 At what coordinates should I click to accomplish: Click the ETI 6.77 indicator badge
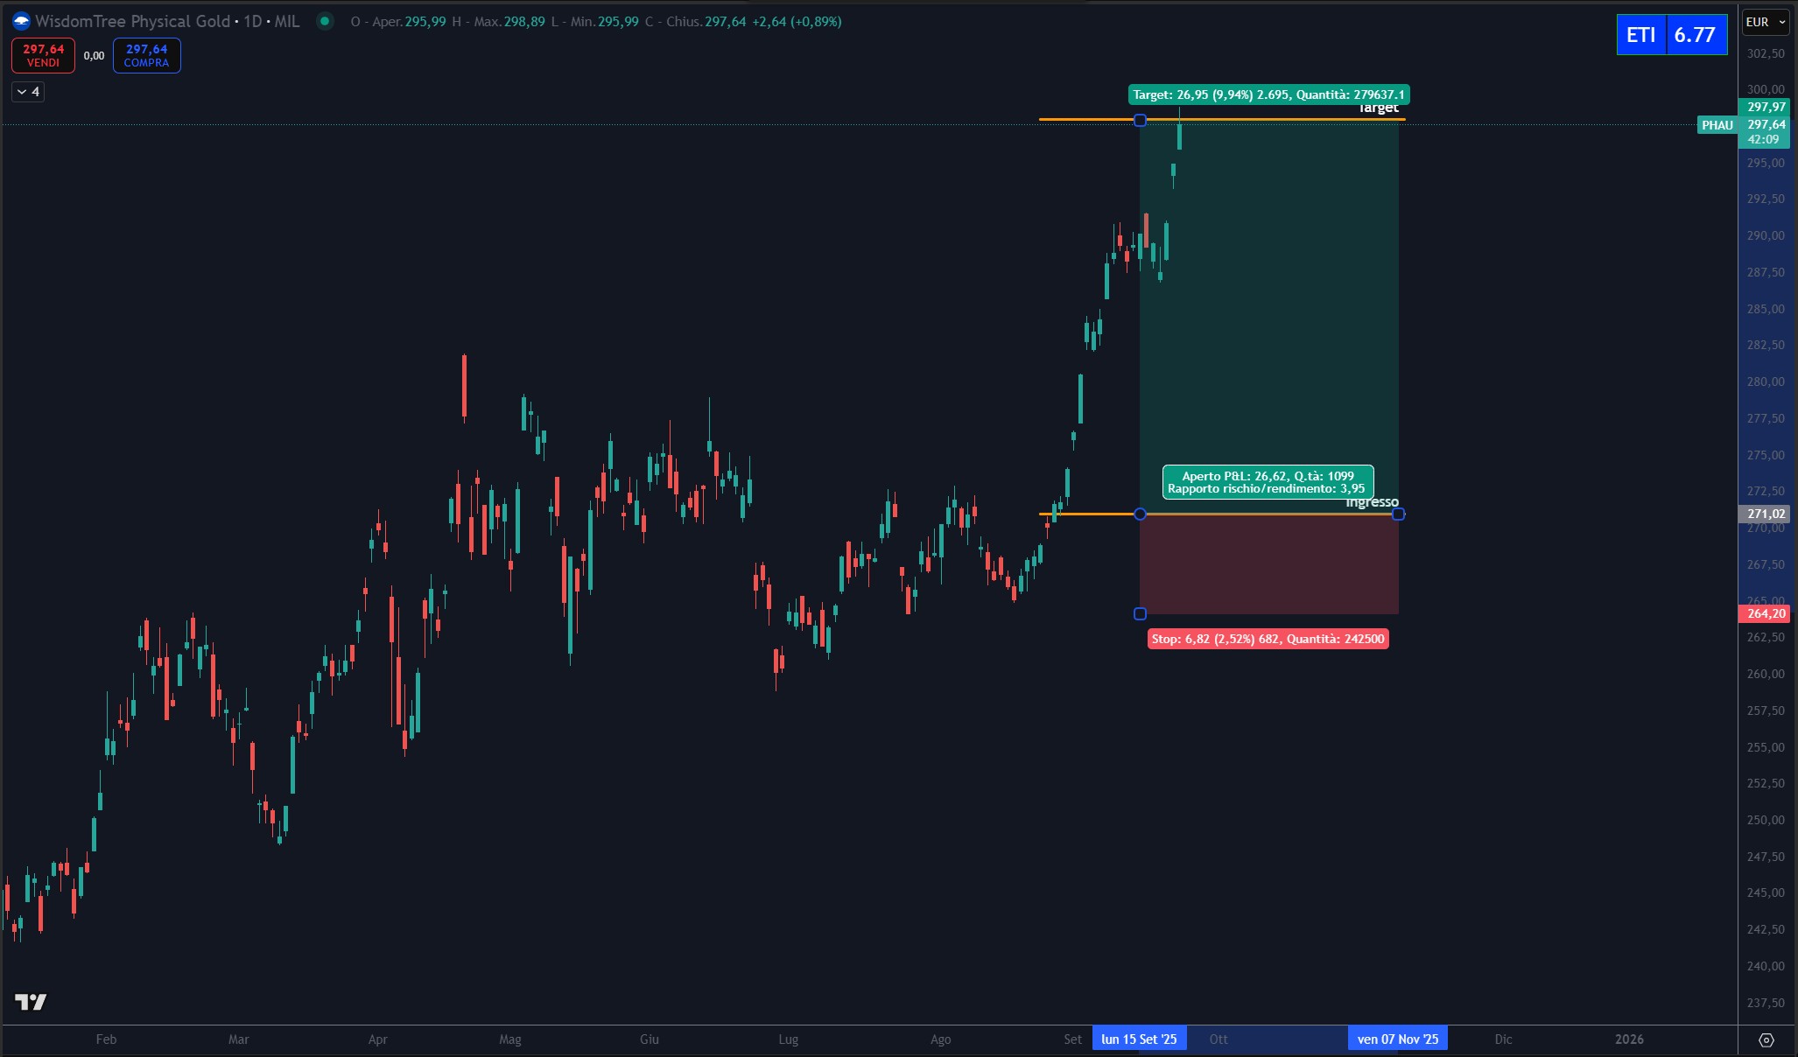pyautogui.click(x=1672, y=35)
